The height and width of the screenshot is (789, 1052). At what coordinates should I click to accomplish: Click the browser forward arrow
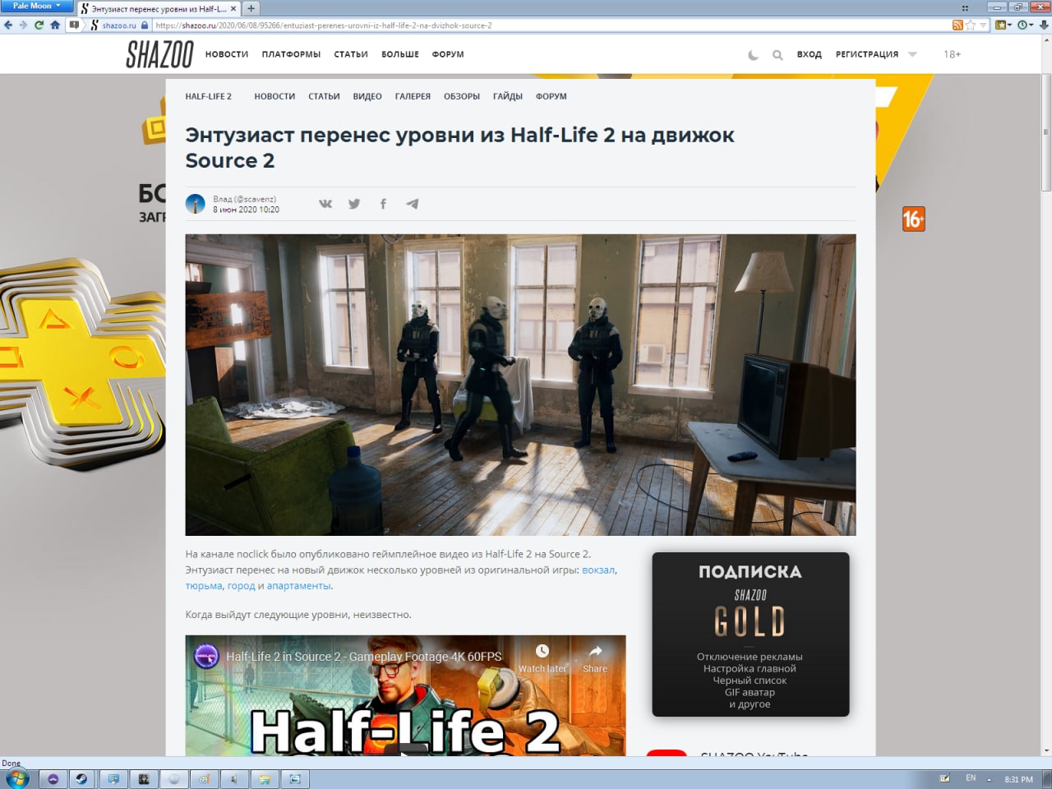23,25
